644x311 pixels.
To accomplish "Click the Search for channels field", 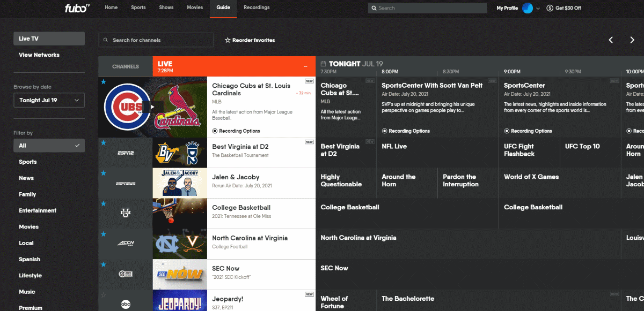I will [x=156, y=40].
